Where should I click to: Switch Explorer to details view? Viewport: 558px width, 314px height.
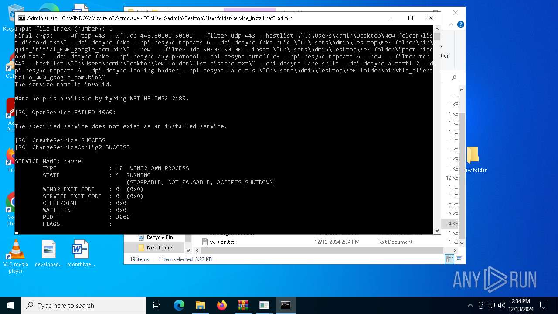click(x=449, y=259)
